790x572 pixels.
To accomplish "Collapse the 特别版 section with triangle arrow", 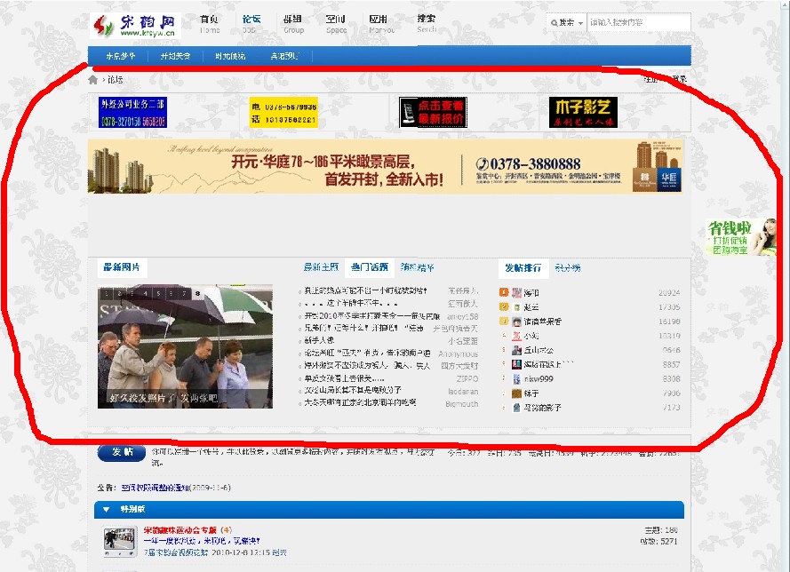I will pyautogui.click(x=106, y=509).
